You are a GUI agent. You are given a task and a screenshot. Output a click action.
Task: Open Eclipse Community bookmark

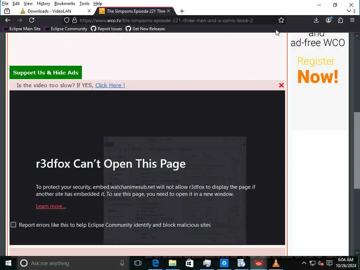tap(66, 29)
